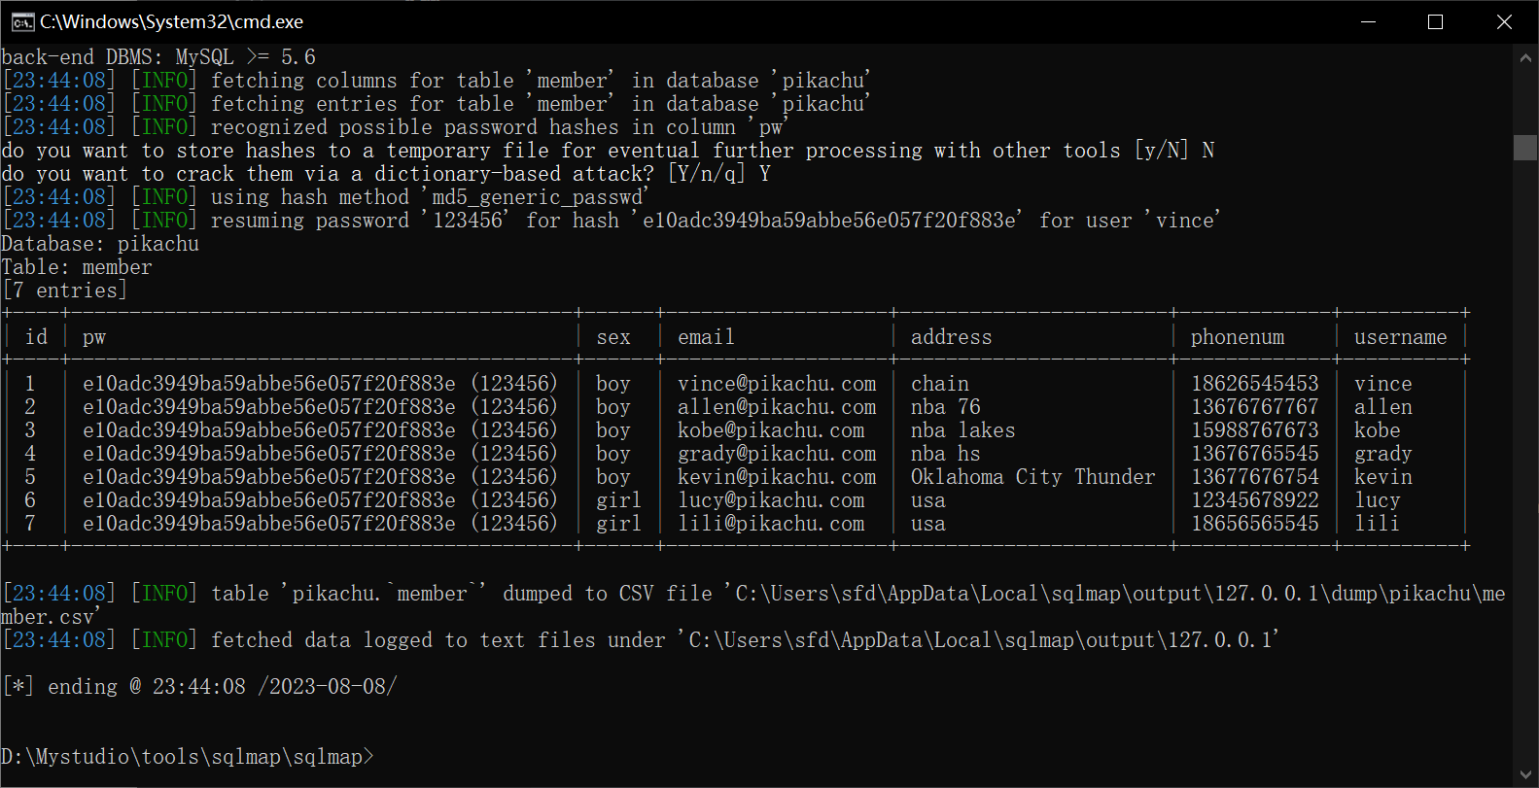Click the Oklahoma City Thunder address cell
Image resolution: width=1539 pixels, height=788 pixels.
coord(1032,477)
